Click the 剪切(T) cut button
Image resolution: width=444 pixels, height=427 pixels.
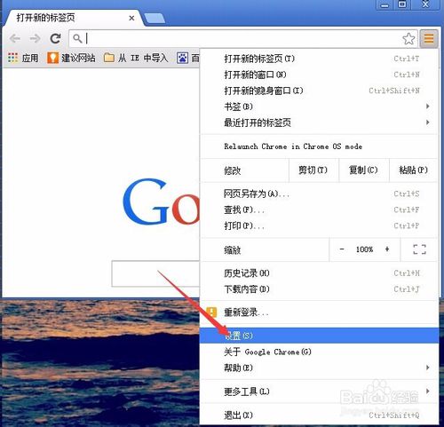click(313, 170)
